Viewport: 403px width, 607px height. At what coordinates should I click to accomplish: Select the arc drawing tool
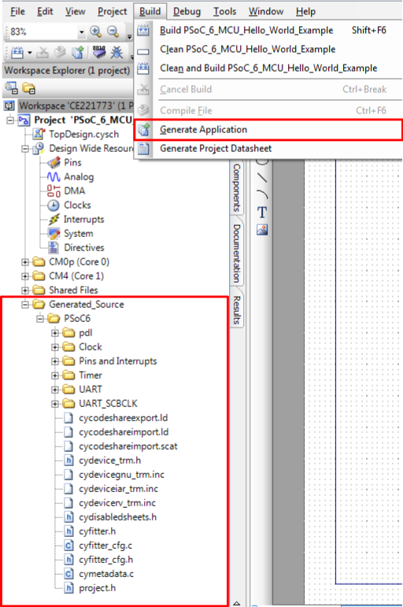[x=262, y=194]
